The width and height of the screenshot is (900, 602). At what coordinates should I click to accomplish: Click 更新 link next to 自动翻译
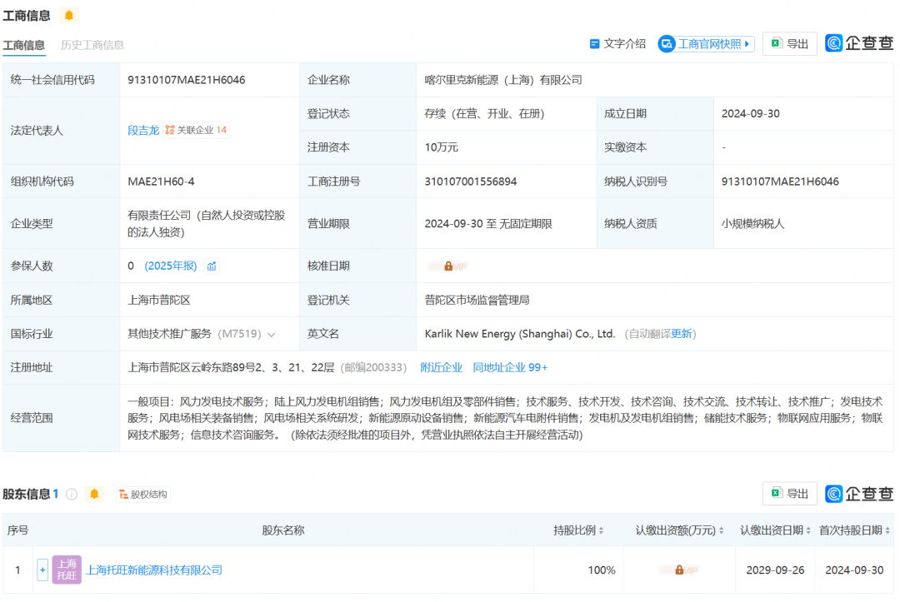coord(682,334)
